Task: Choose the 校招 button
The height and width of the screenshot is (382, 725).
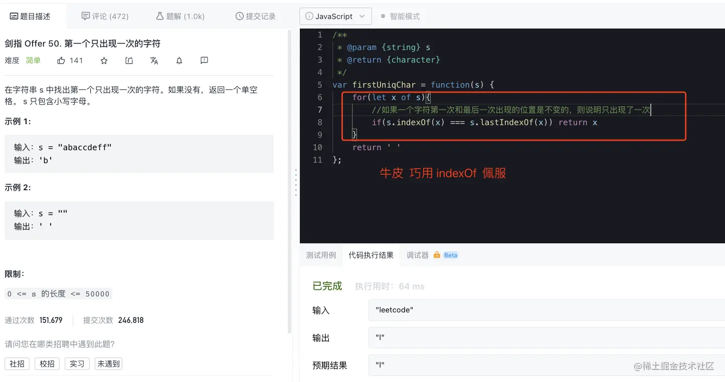Action: (47, 364)
